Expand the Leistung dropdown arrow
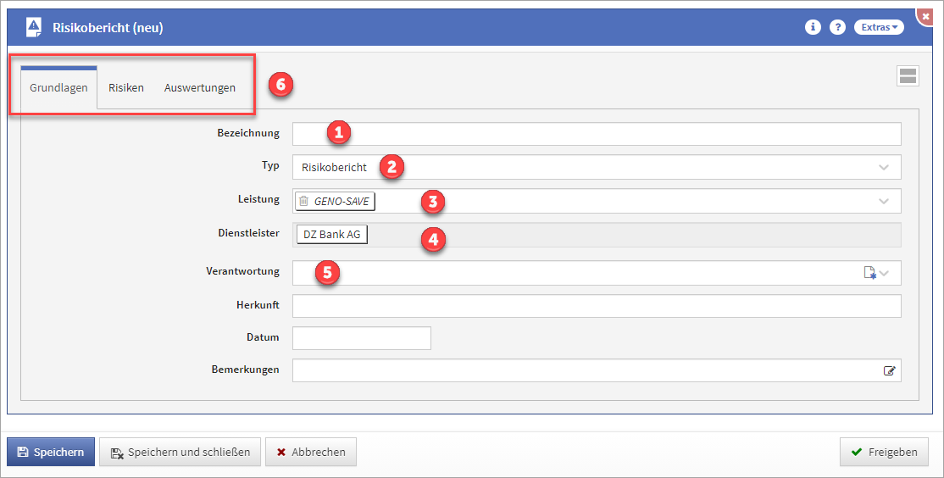The width and height of the screenshot is (944, 478). [x=884, y=201]
